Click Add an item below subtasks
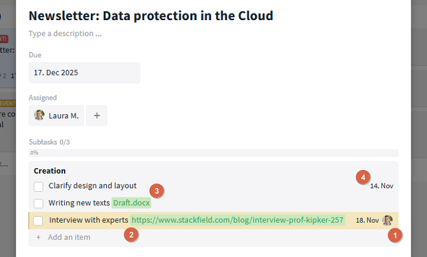Image resolution: width=427 pixels, height=257 pixels. [x=68, y=237]
